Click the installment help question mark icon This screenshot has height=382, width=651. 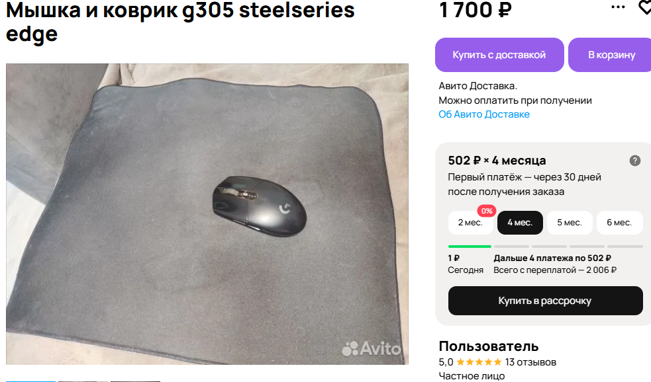click(x=635, y=161)
